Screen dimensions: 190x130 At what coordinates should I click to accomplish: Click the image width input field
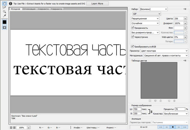(x=137, y=109)
